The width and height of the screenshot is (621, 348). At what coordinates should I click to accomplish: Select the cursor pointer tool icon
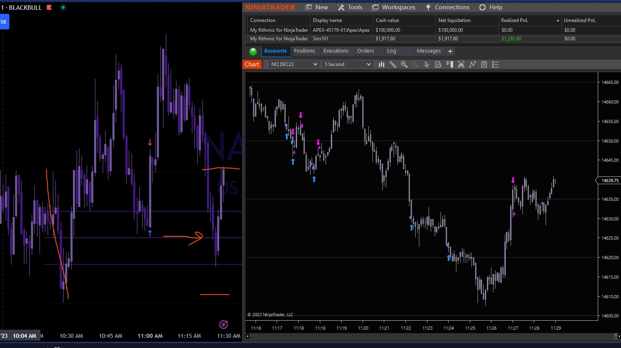pos(427,64)
